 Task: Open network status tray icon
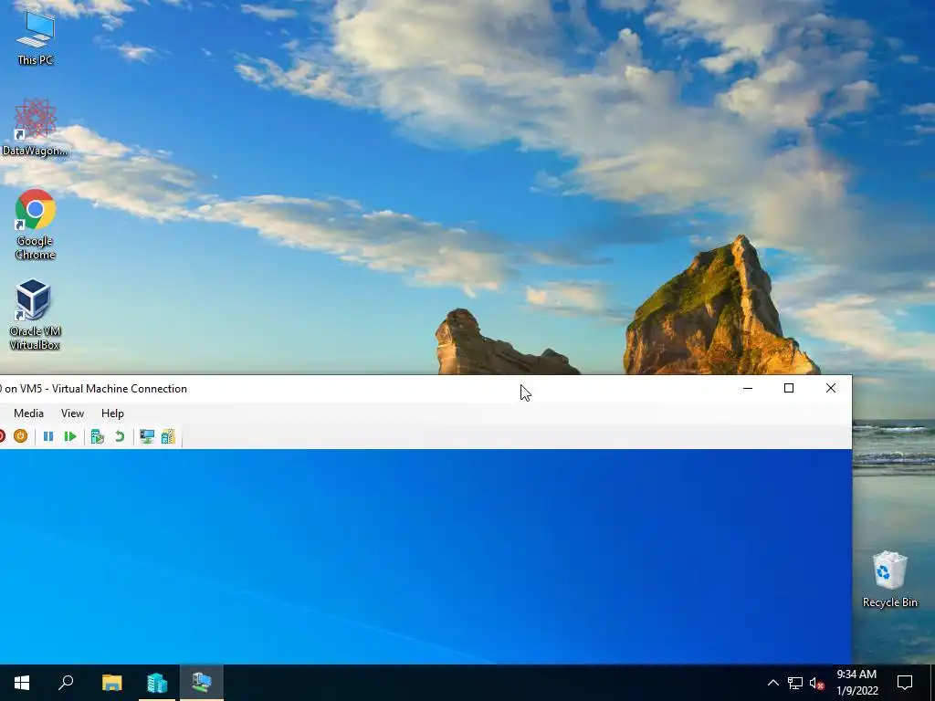[795, 683]
